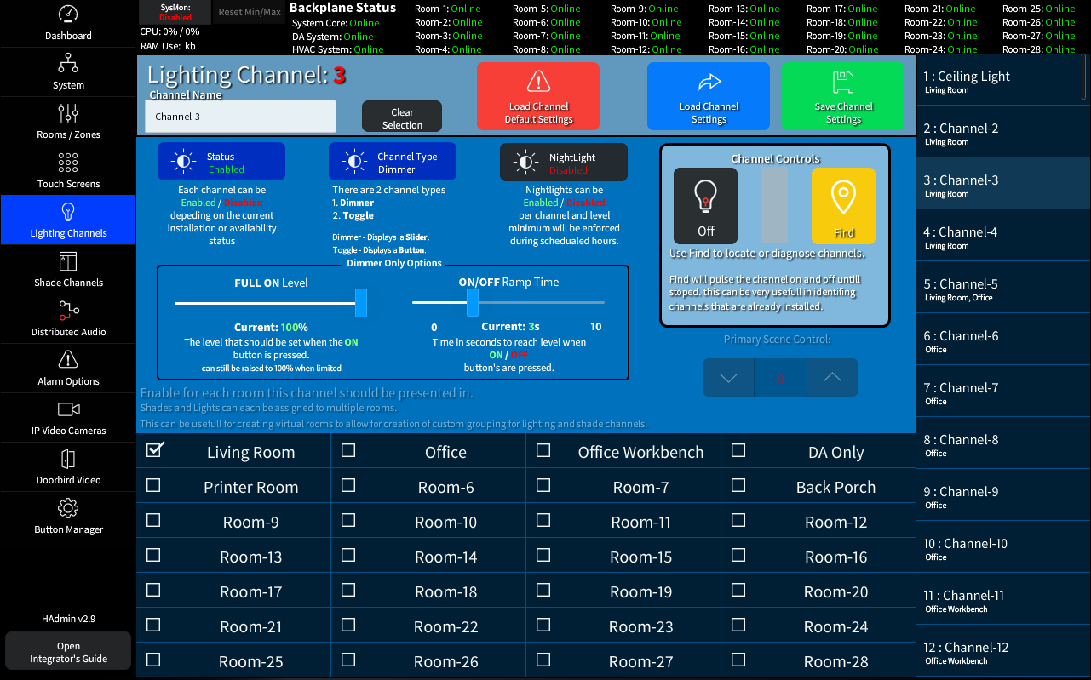Click the Load Channel Default Settings warning icon
The width and height of the screenshot is (1091, 680).
click(538, 82)
